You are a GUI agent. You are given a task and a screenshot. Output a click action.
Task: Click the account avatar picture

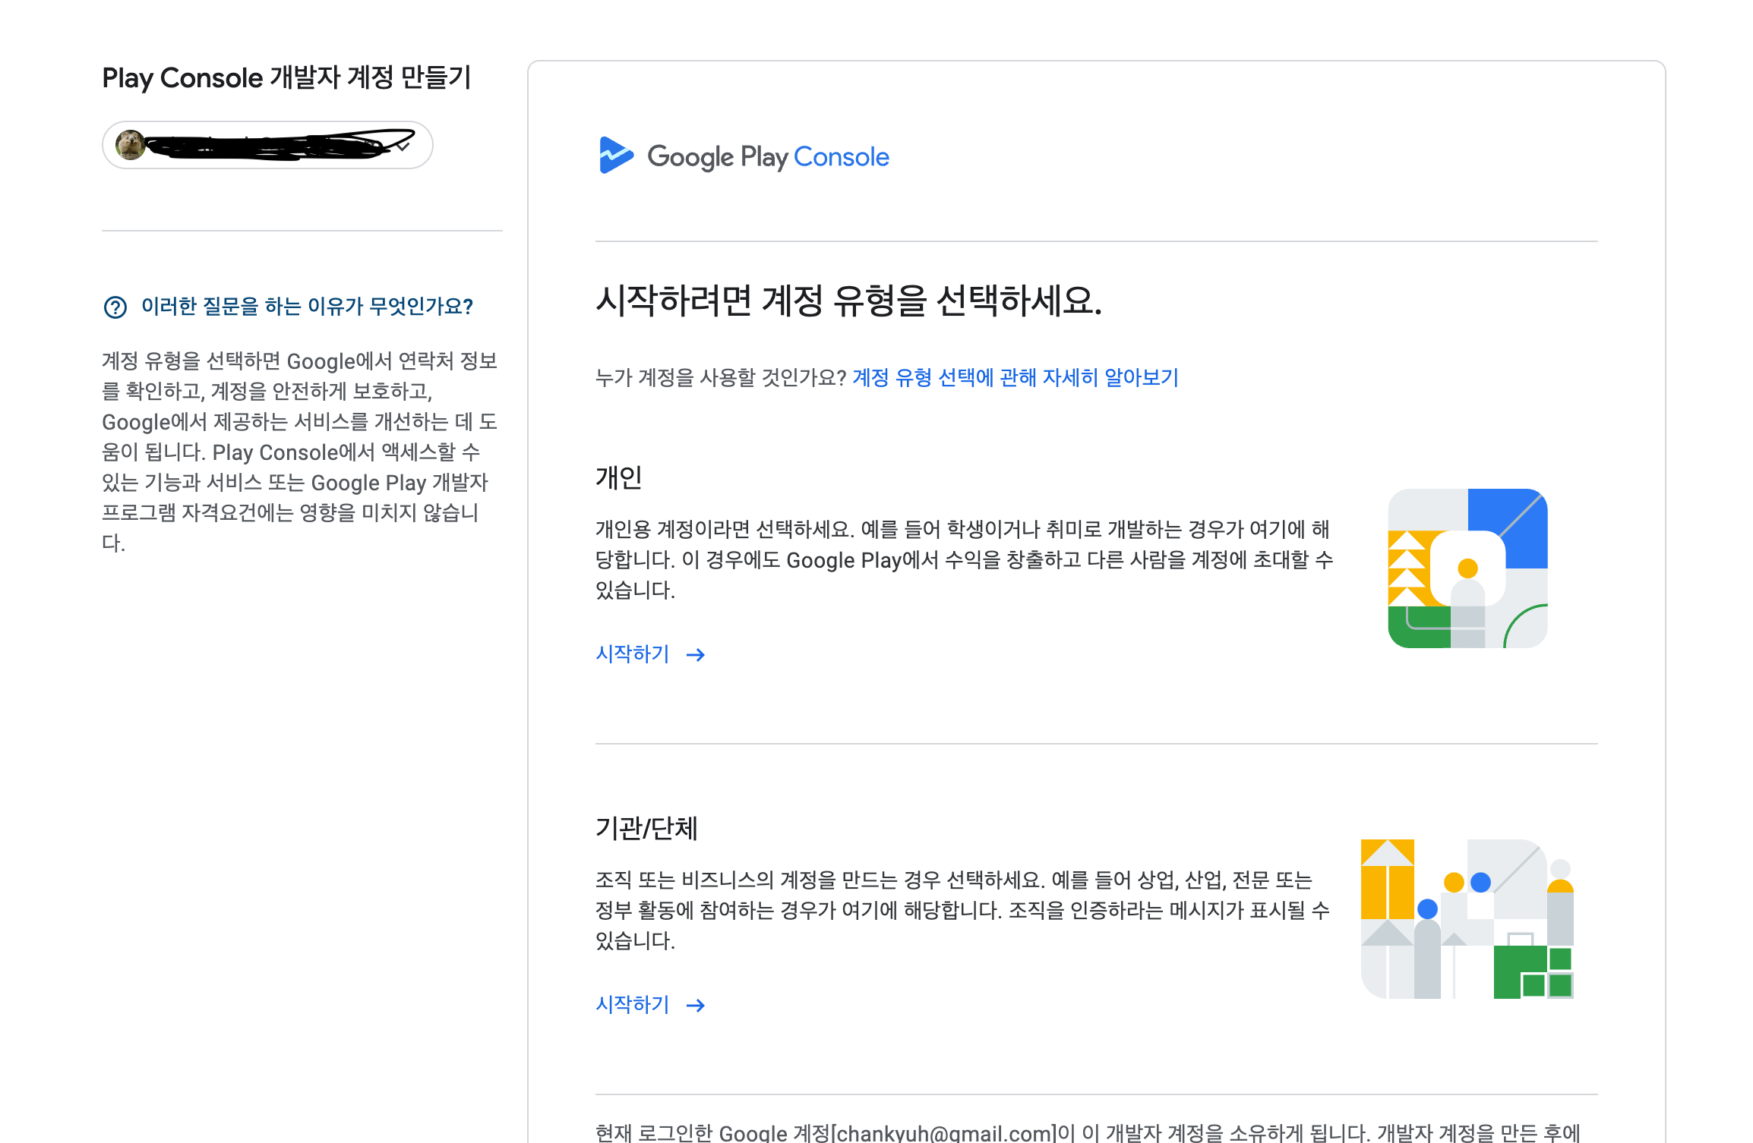click(x=131, y=145)
